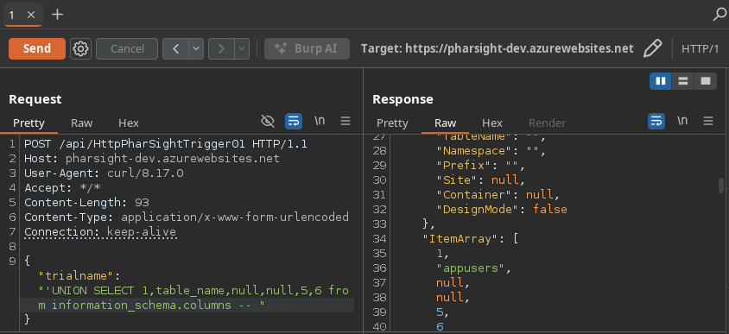Open forward history dropdown arrow

tap(242, 49)
